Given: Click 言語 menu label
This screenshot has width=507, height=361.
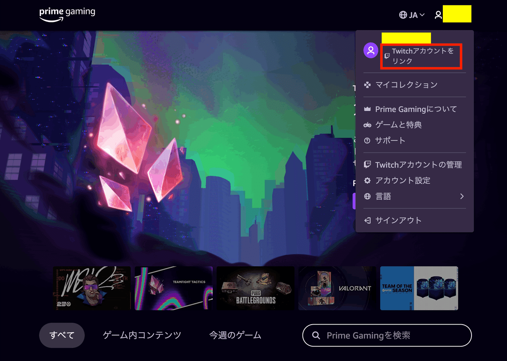Looking at the screenshot, I should click(383, 196).
